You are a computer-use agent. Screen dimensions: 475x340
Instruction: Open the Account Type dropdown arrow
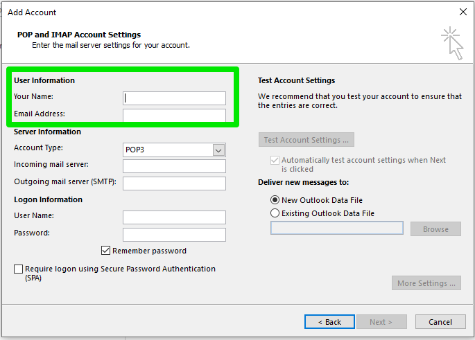pyautogui.click(x=218, y=150)
